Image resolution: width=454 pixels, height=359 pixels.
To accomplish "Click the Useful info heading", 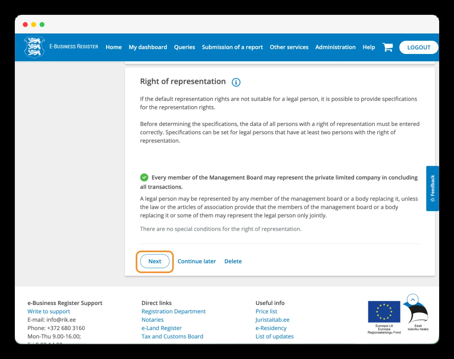I will click(270, 303).
